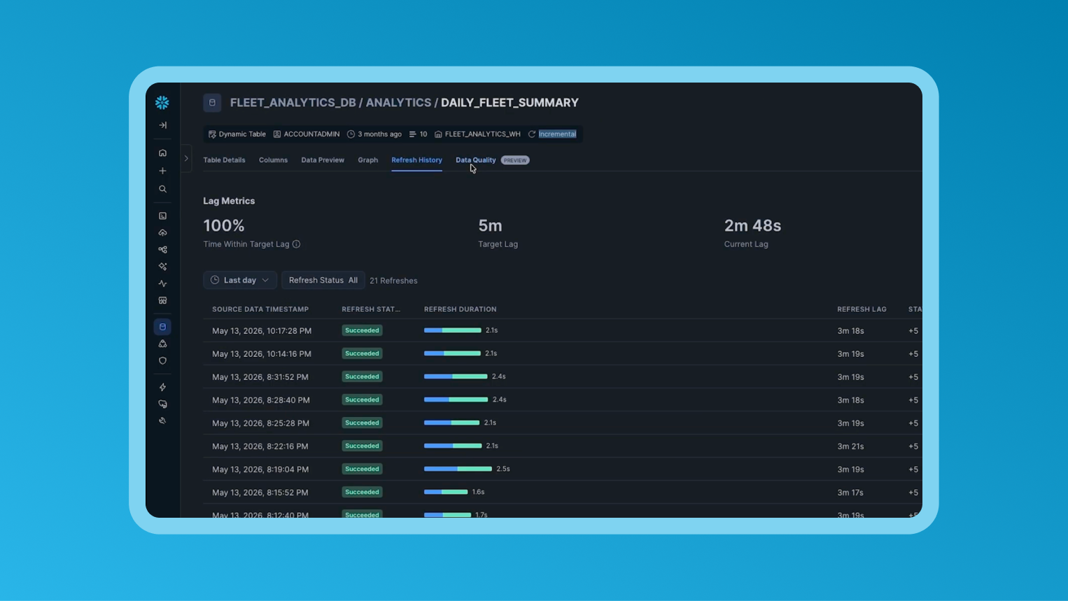1068x601 pixels.
Task: Select row May 13, 2026, 8:22:16 PM
Action: 563,446
